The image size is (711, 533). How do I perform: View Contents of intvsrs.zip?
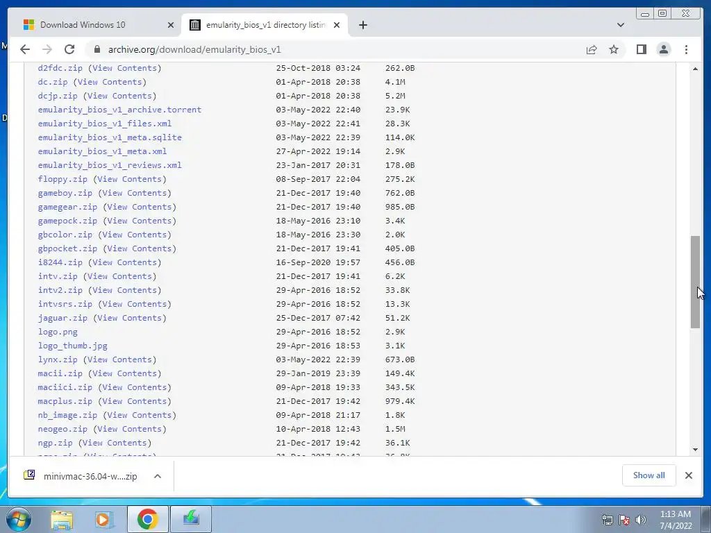(134, 304)
